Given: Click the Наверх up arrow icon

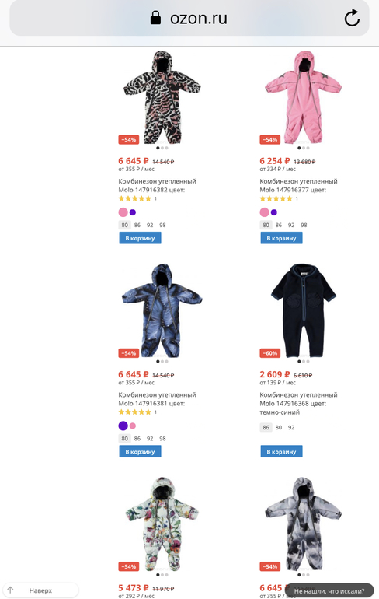Looking at the screenshot, I should [11, 590].
